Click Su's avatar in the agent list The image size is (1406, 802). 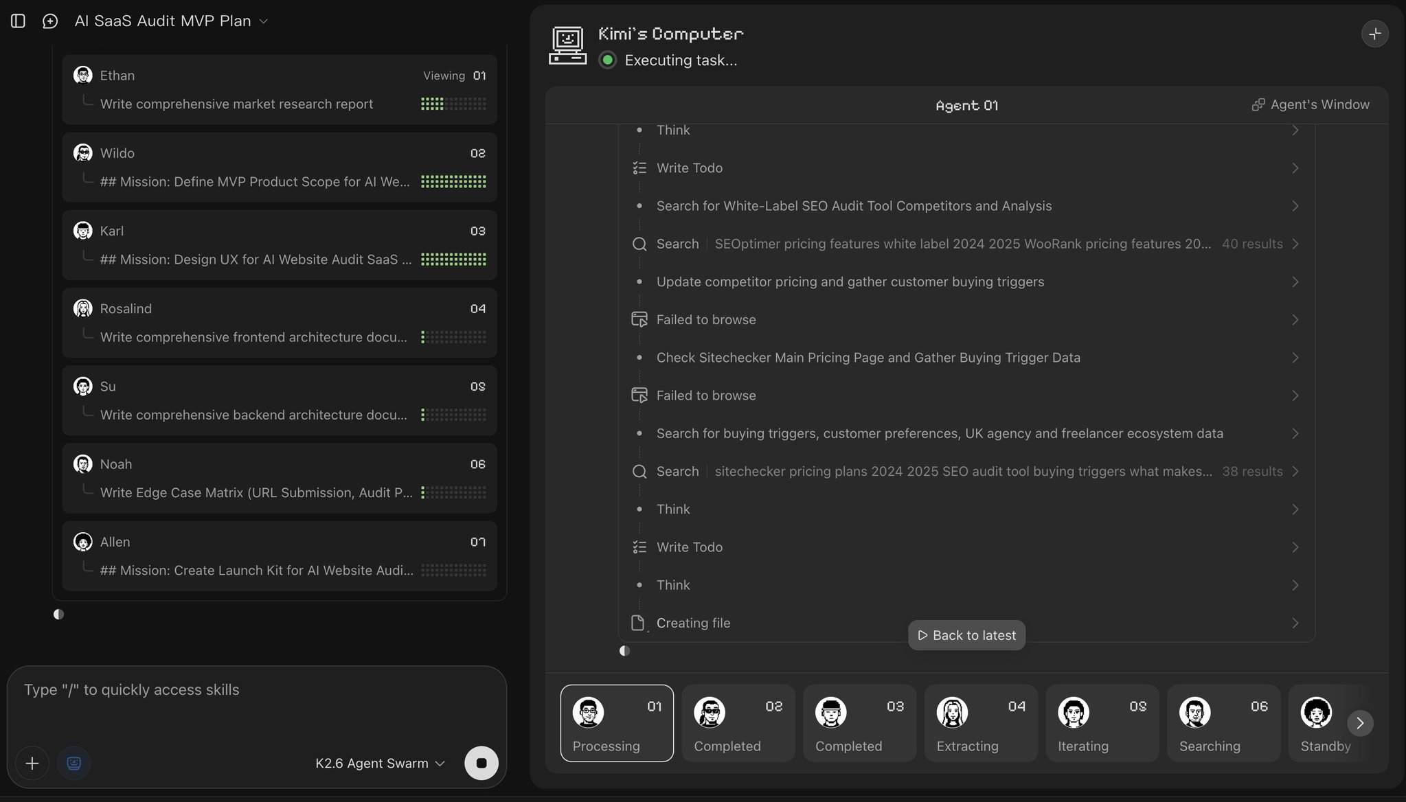[83, 386]
